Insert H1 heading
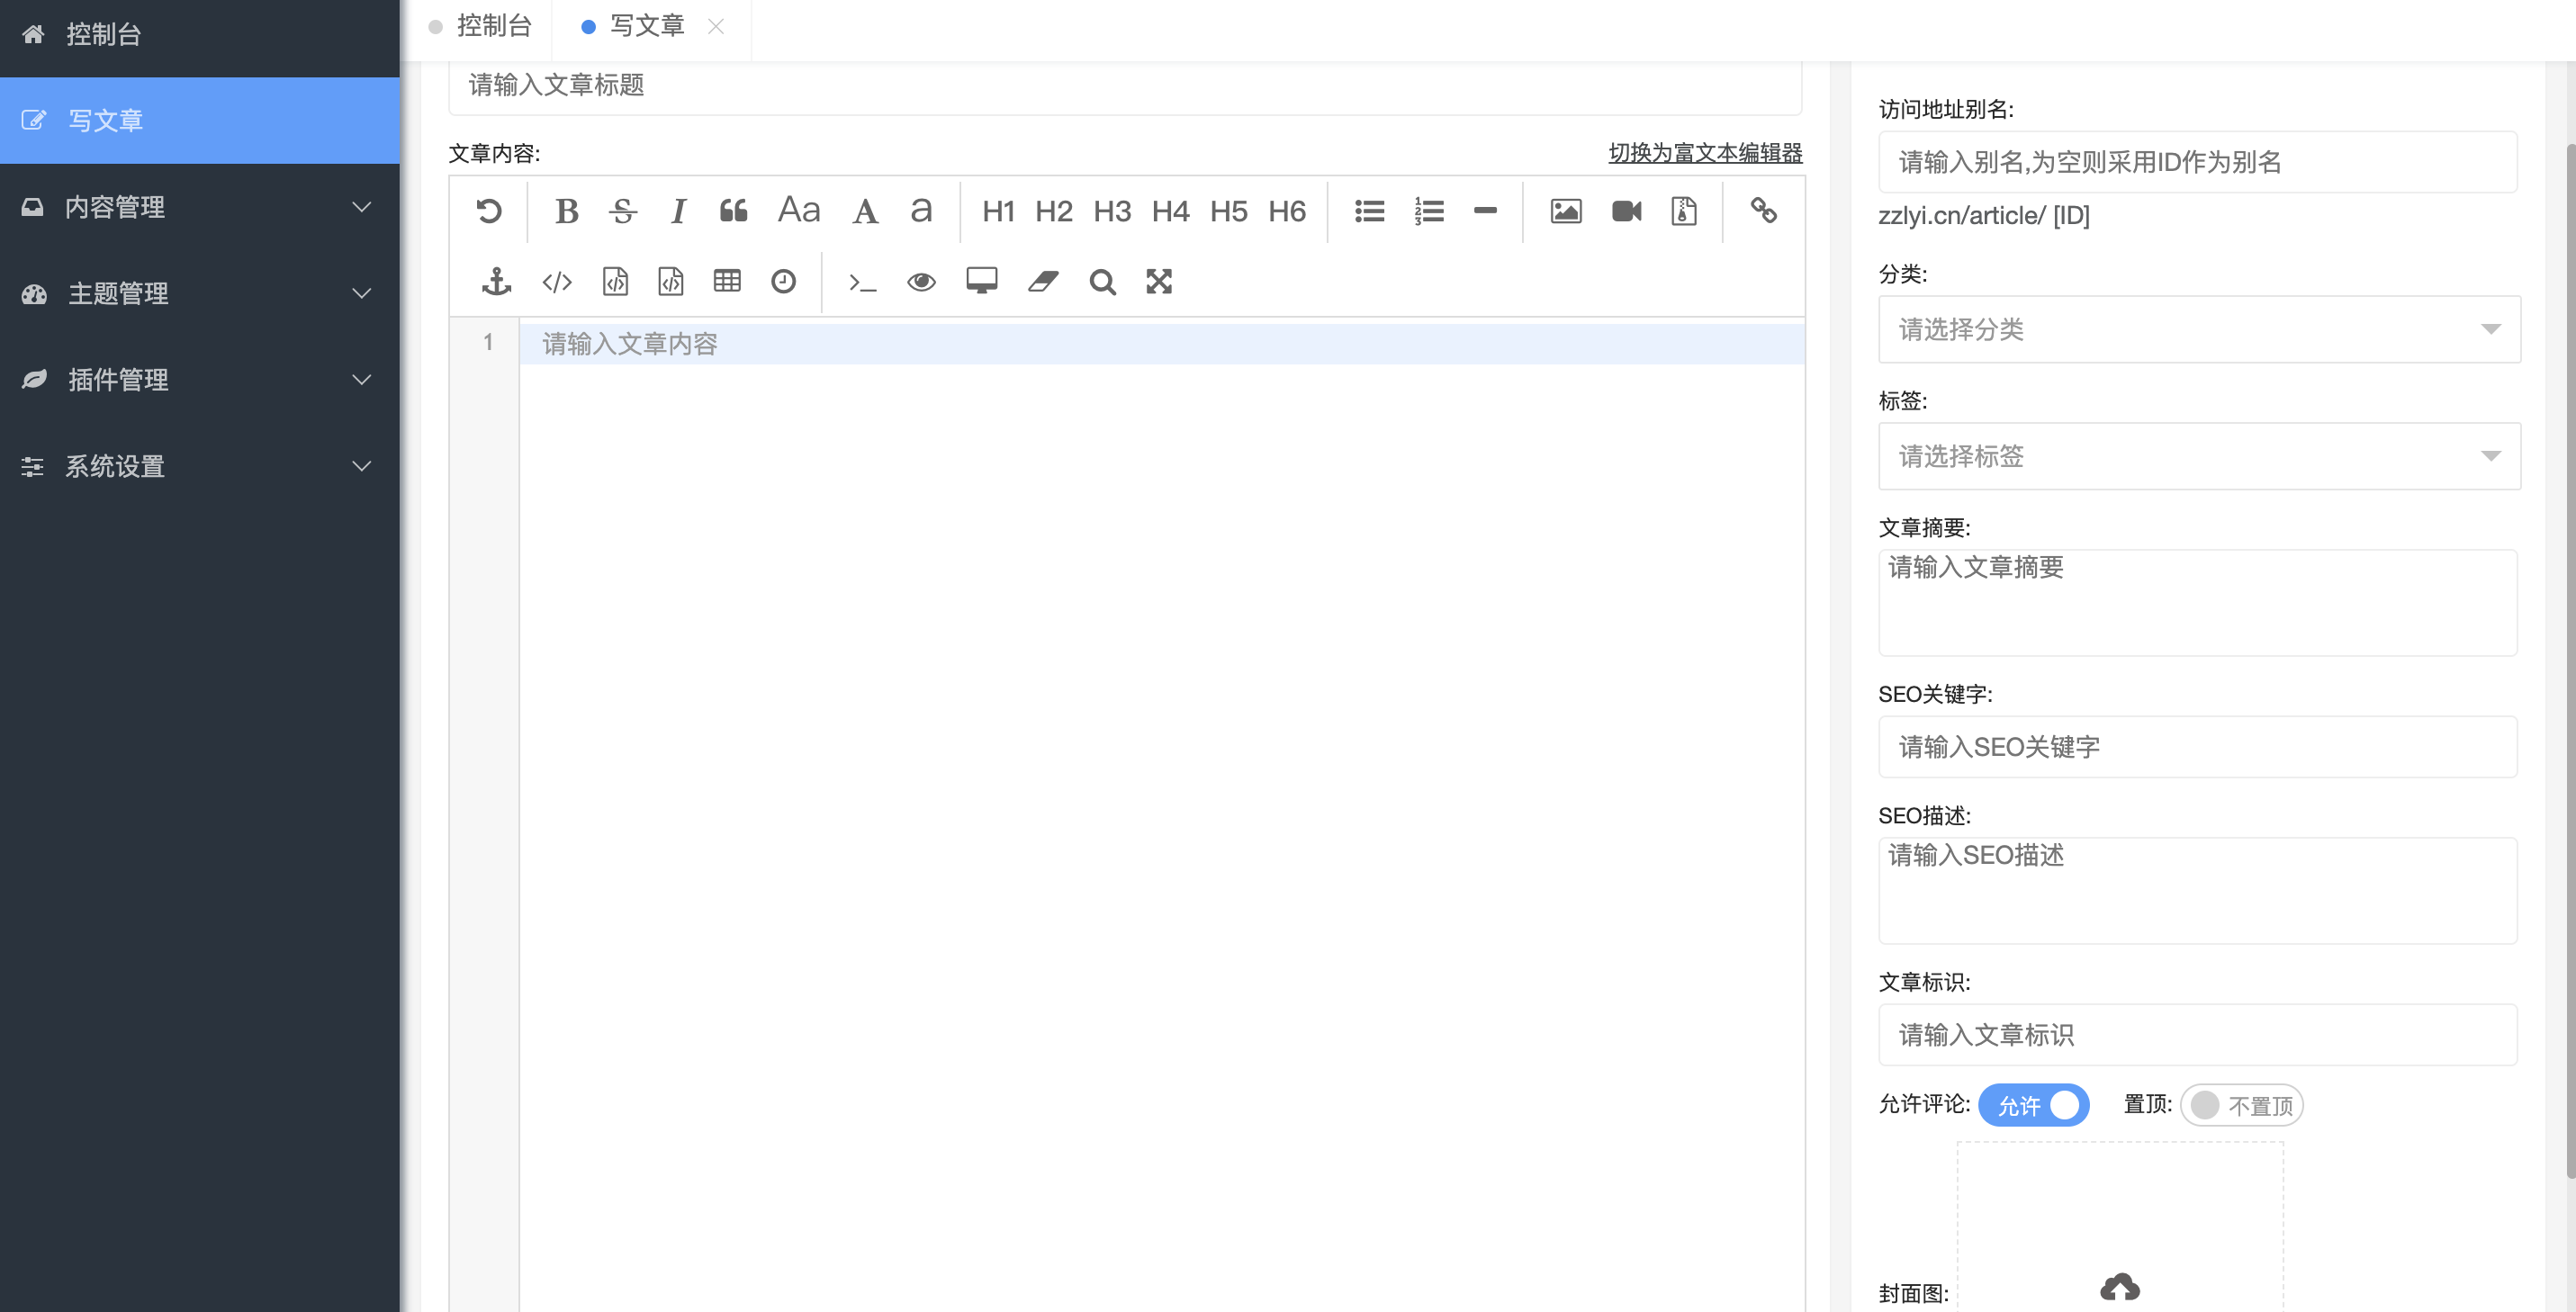 [x=998, y=211]
